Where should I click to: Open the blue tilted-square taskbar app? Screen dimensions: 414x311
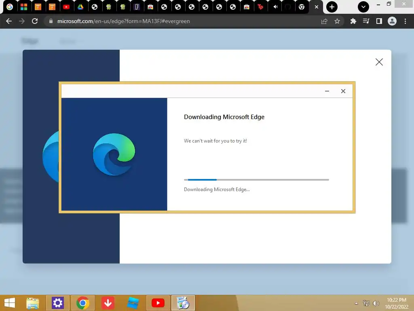coord(133,303)
